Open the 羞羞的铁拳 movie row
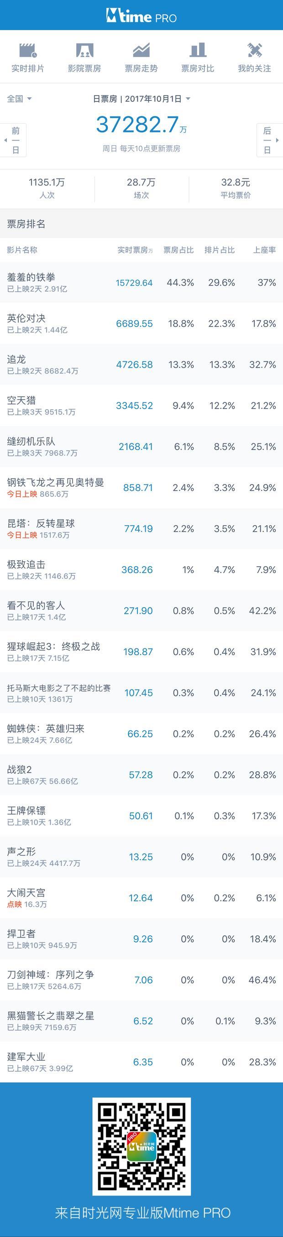The height and width of the screenshot is (1237, 283). pyautogui.click(x=141, y=282)
